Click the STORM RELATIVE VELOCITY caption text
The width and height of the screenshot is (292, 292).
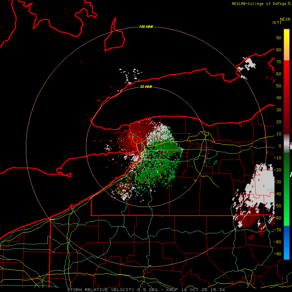coord(101,290)
